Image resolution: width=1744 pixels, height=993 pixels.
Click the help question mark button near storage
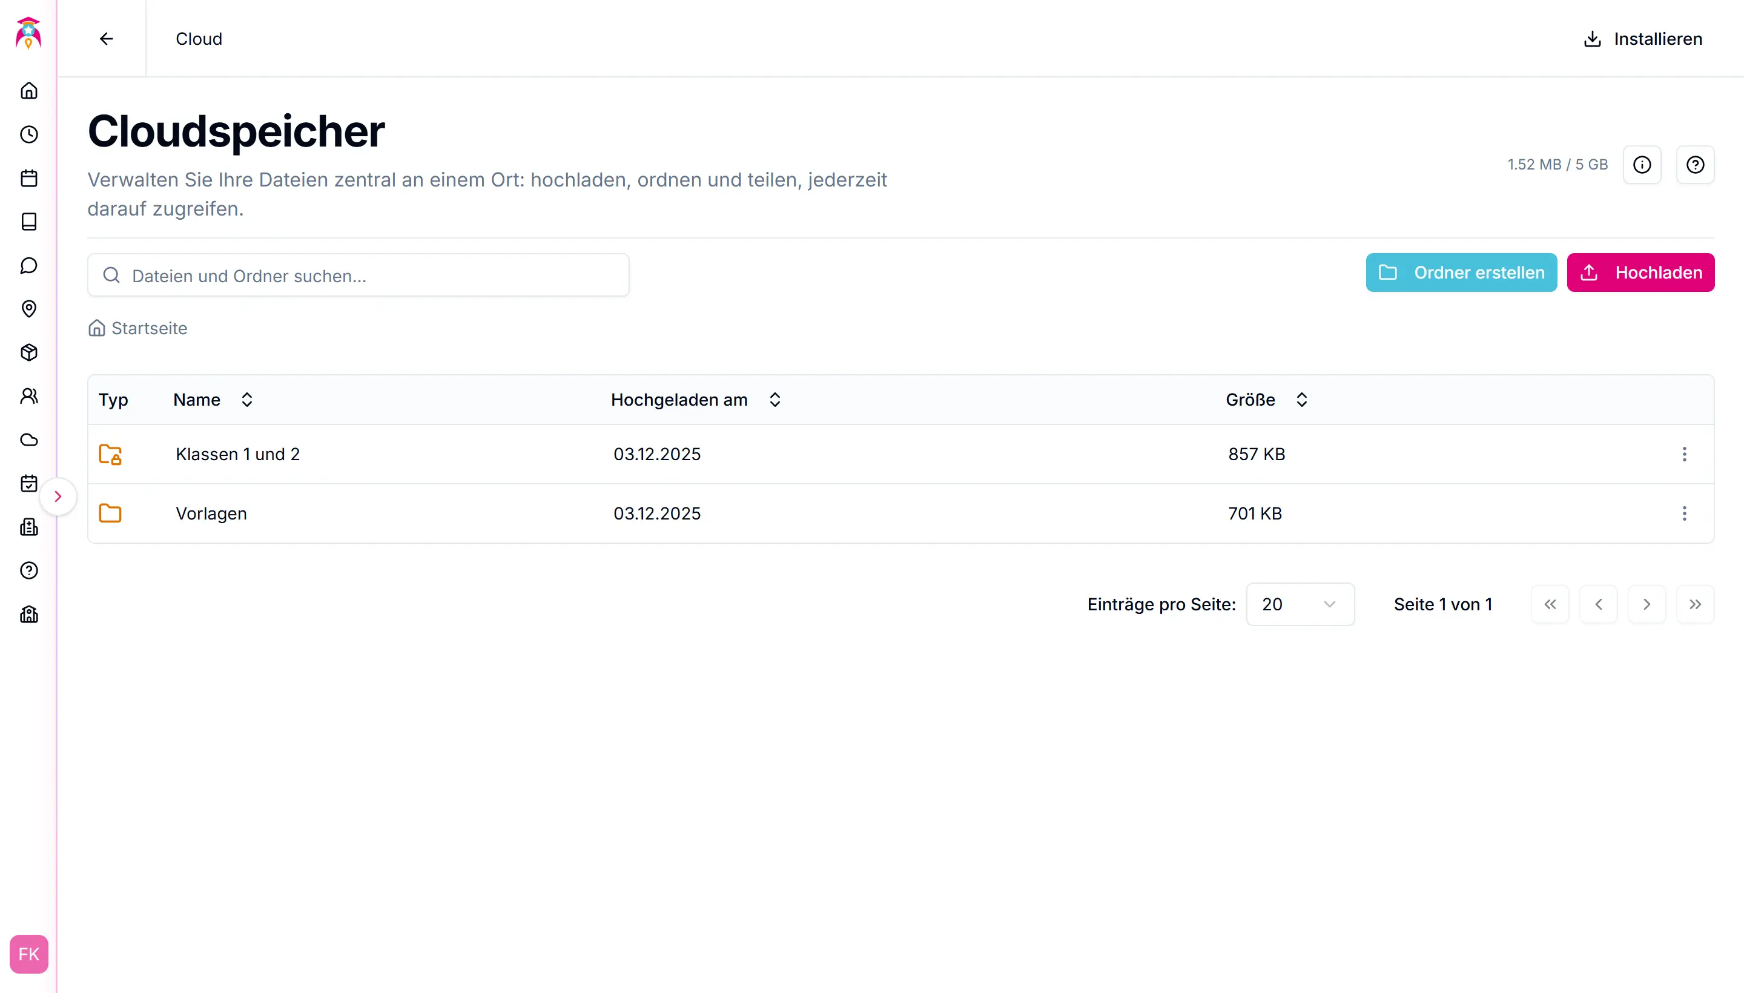pyautogui.click(x=1695, y=164)
